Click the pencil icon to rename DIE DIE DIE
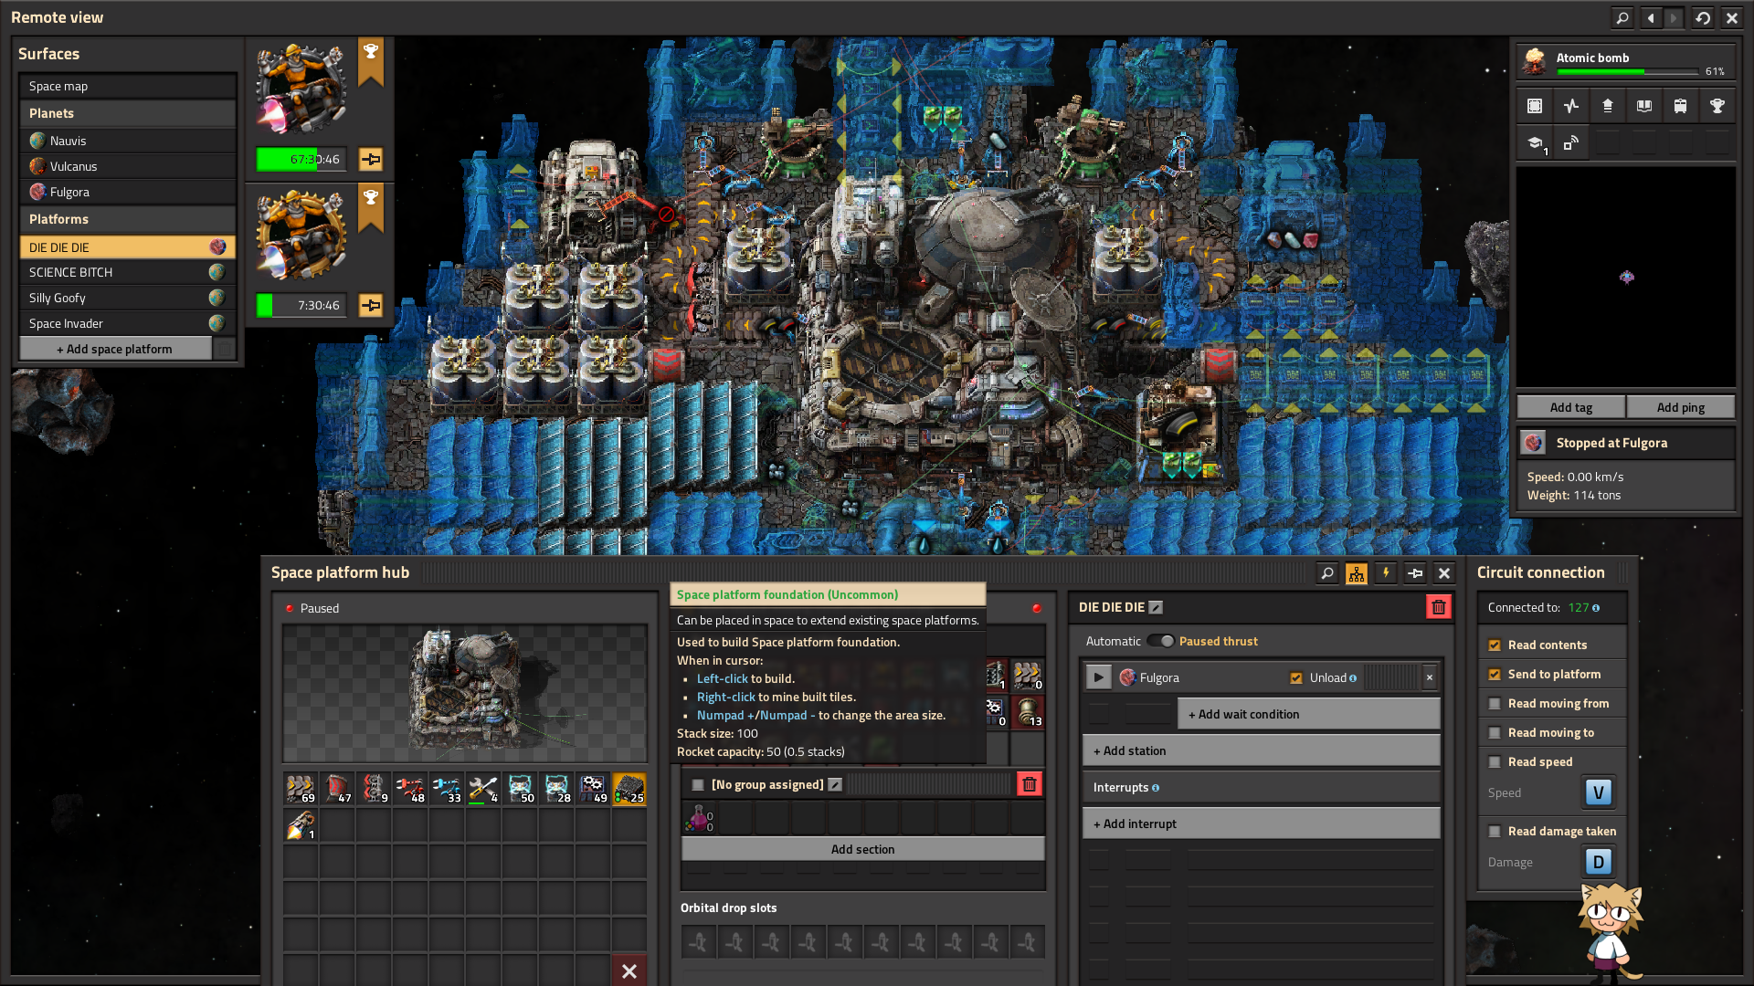Viewport: 1754px width, 986px height. point(1156,607)
